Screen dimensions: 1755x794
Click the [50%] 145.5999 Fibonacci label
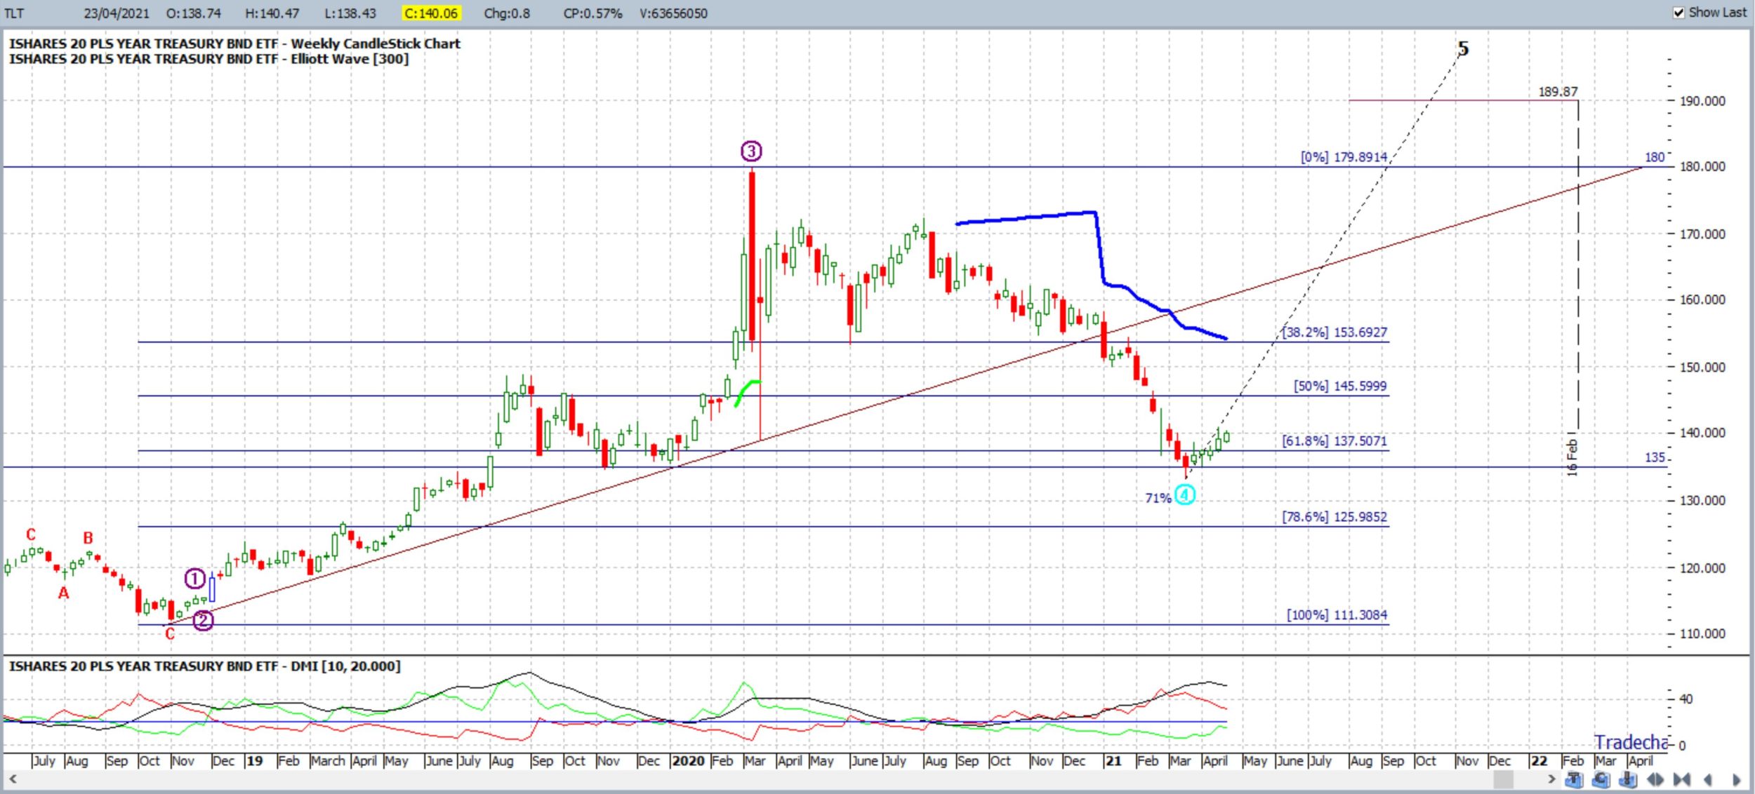1340,386
